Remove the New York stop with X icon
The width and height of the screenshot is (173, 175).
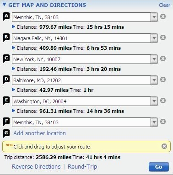pyautogui.click(x=163, y=58)
